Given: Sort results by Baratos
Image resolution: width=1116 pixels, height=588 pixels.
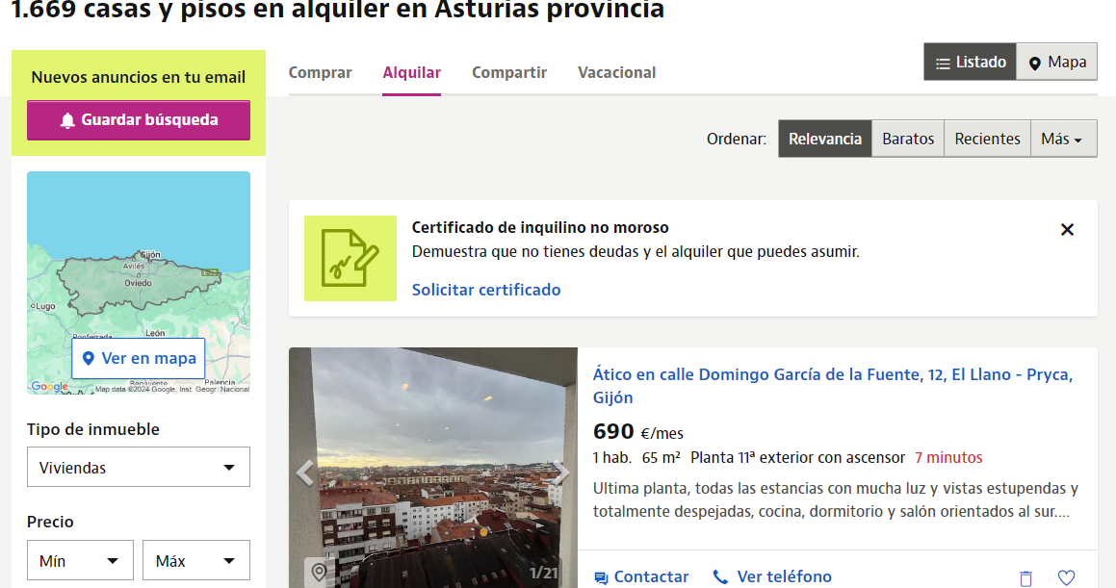Looking at the screenshot, I should [x=908, y=139].
